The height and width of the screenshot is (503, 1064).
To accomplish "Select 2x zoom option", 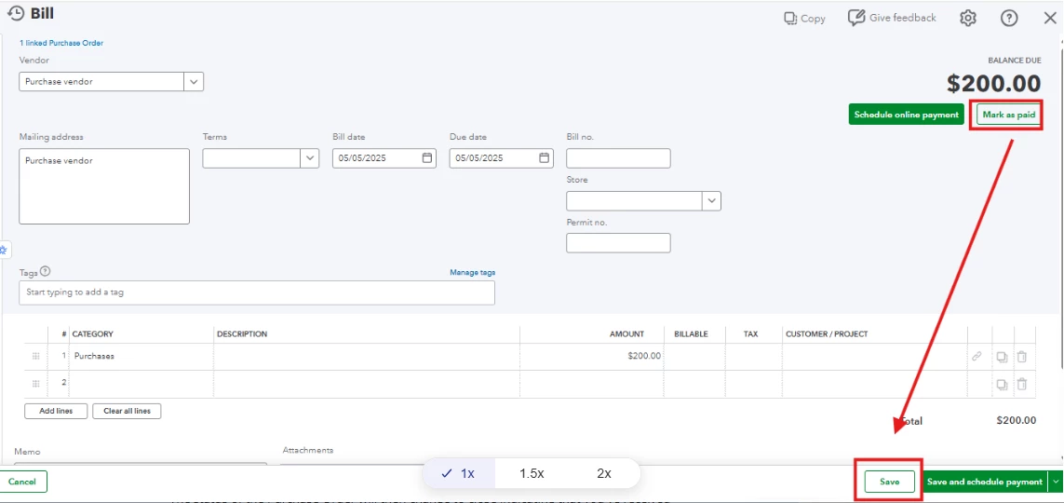I will click(604, 474).
